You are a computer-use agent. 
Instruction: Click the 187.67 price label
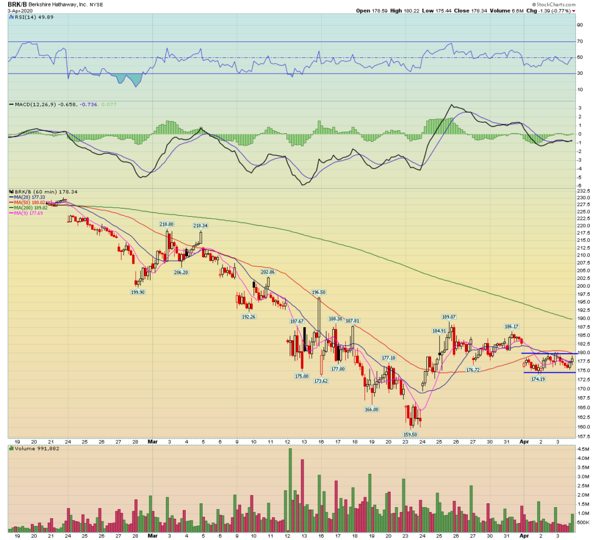(x=297, y=321)
